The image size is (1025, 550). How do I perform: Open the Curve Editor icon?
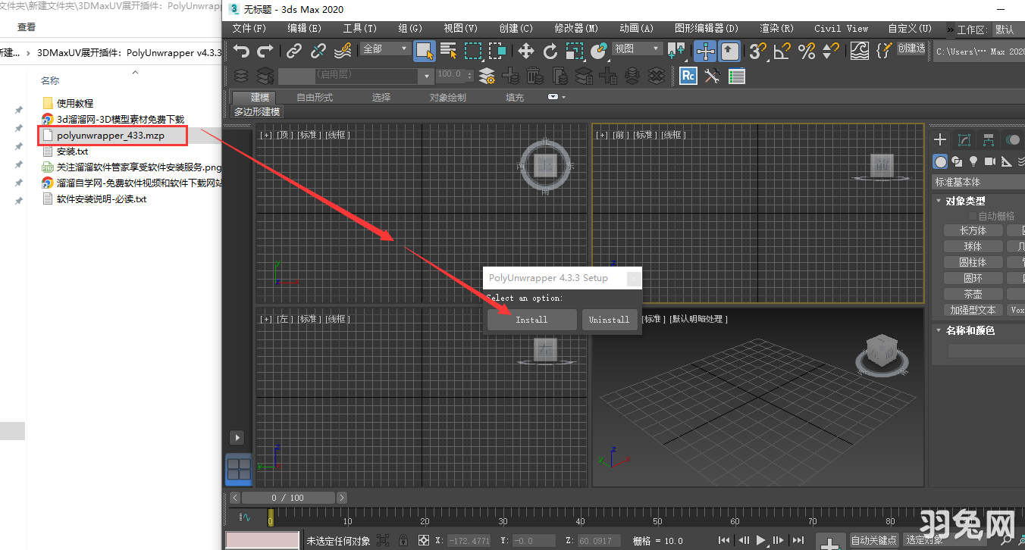click(x=859, y=50)
